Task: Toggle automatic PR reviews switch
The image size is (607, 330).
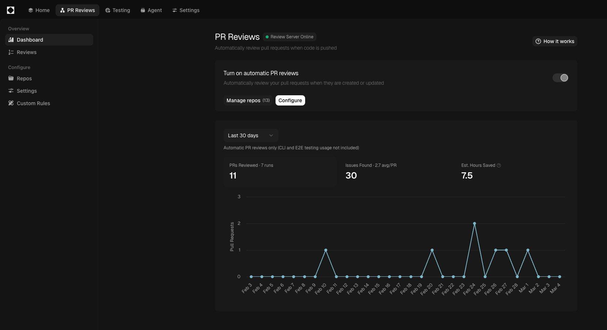Action: [x=560, y=78]
